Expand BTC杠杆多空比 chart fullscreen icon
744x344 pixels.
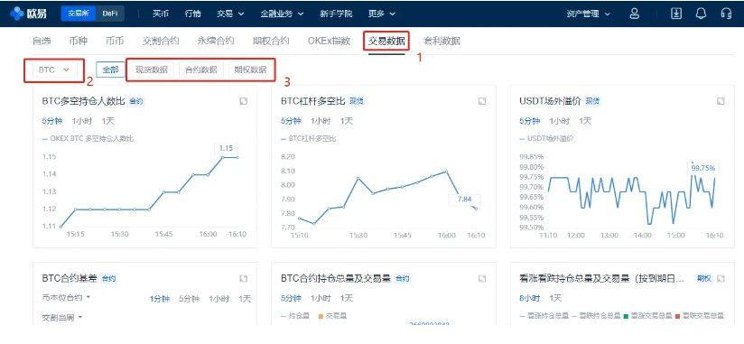[x=481, y=101]
